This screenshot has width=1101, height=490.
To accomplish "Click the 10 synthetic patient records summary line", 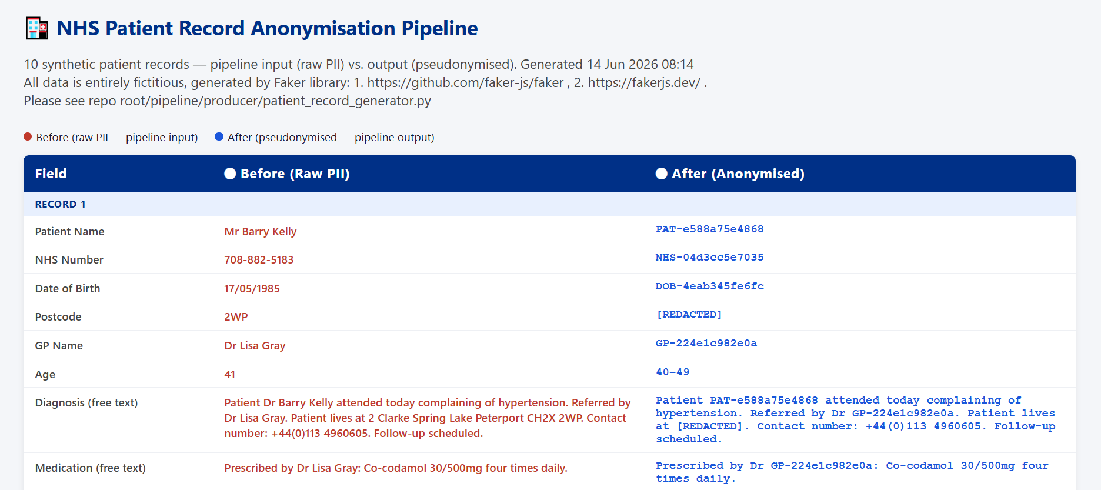I will pos(359,64).
